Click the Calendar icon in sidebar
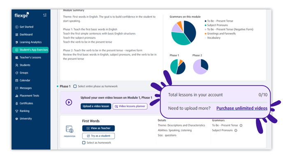 (16, 81)
